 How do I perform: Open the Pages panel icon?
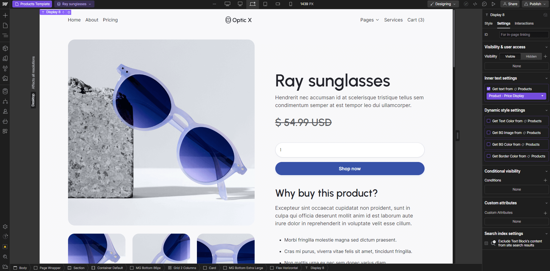tap(5, 25)
